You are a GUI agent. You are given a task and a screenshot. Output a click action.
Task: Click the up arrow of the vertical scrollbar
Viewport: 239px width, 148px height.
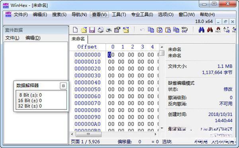tap(162, 47)
